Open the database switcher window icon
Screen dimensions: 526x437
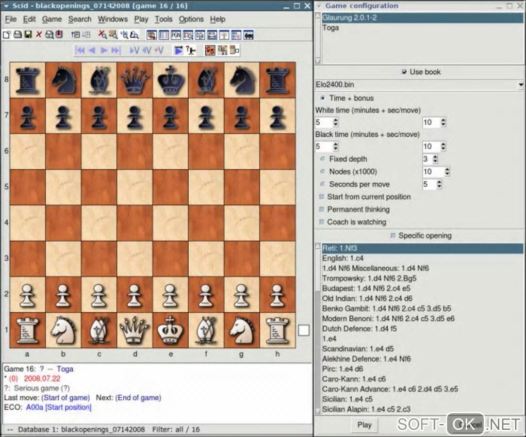point(152,35)
